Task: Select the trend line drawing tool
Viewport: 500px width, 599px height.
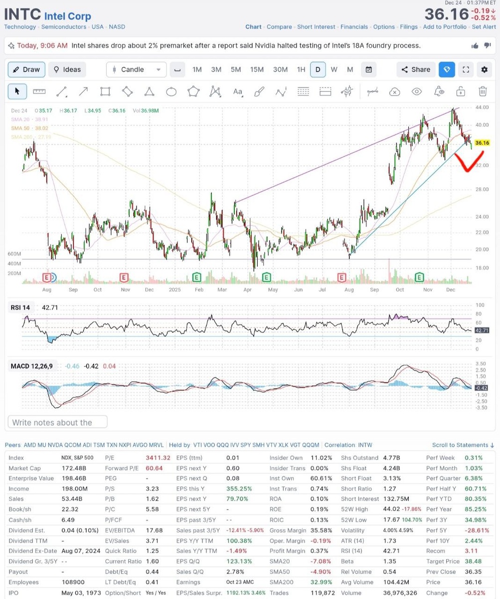Action: tap(61, 91)
